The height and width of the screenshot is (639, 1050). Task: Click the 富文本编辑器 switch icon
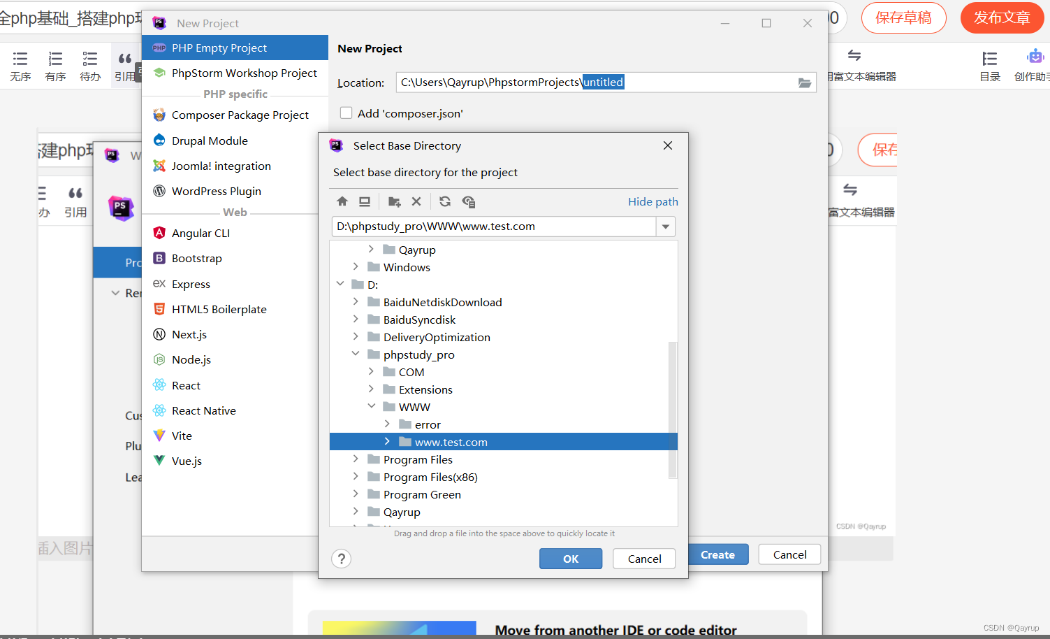coord(854,55)
